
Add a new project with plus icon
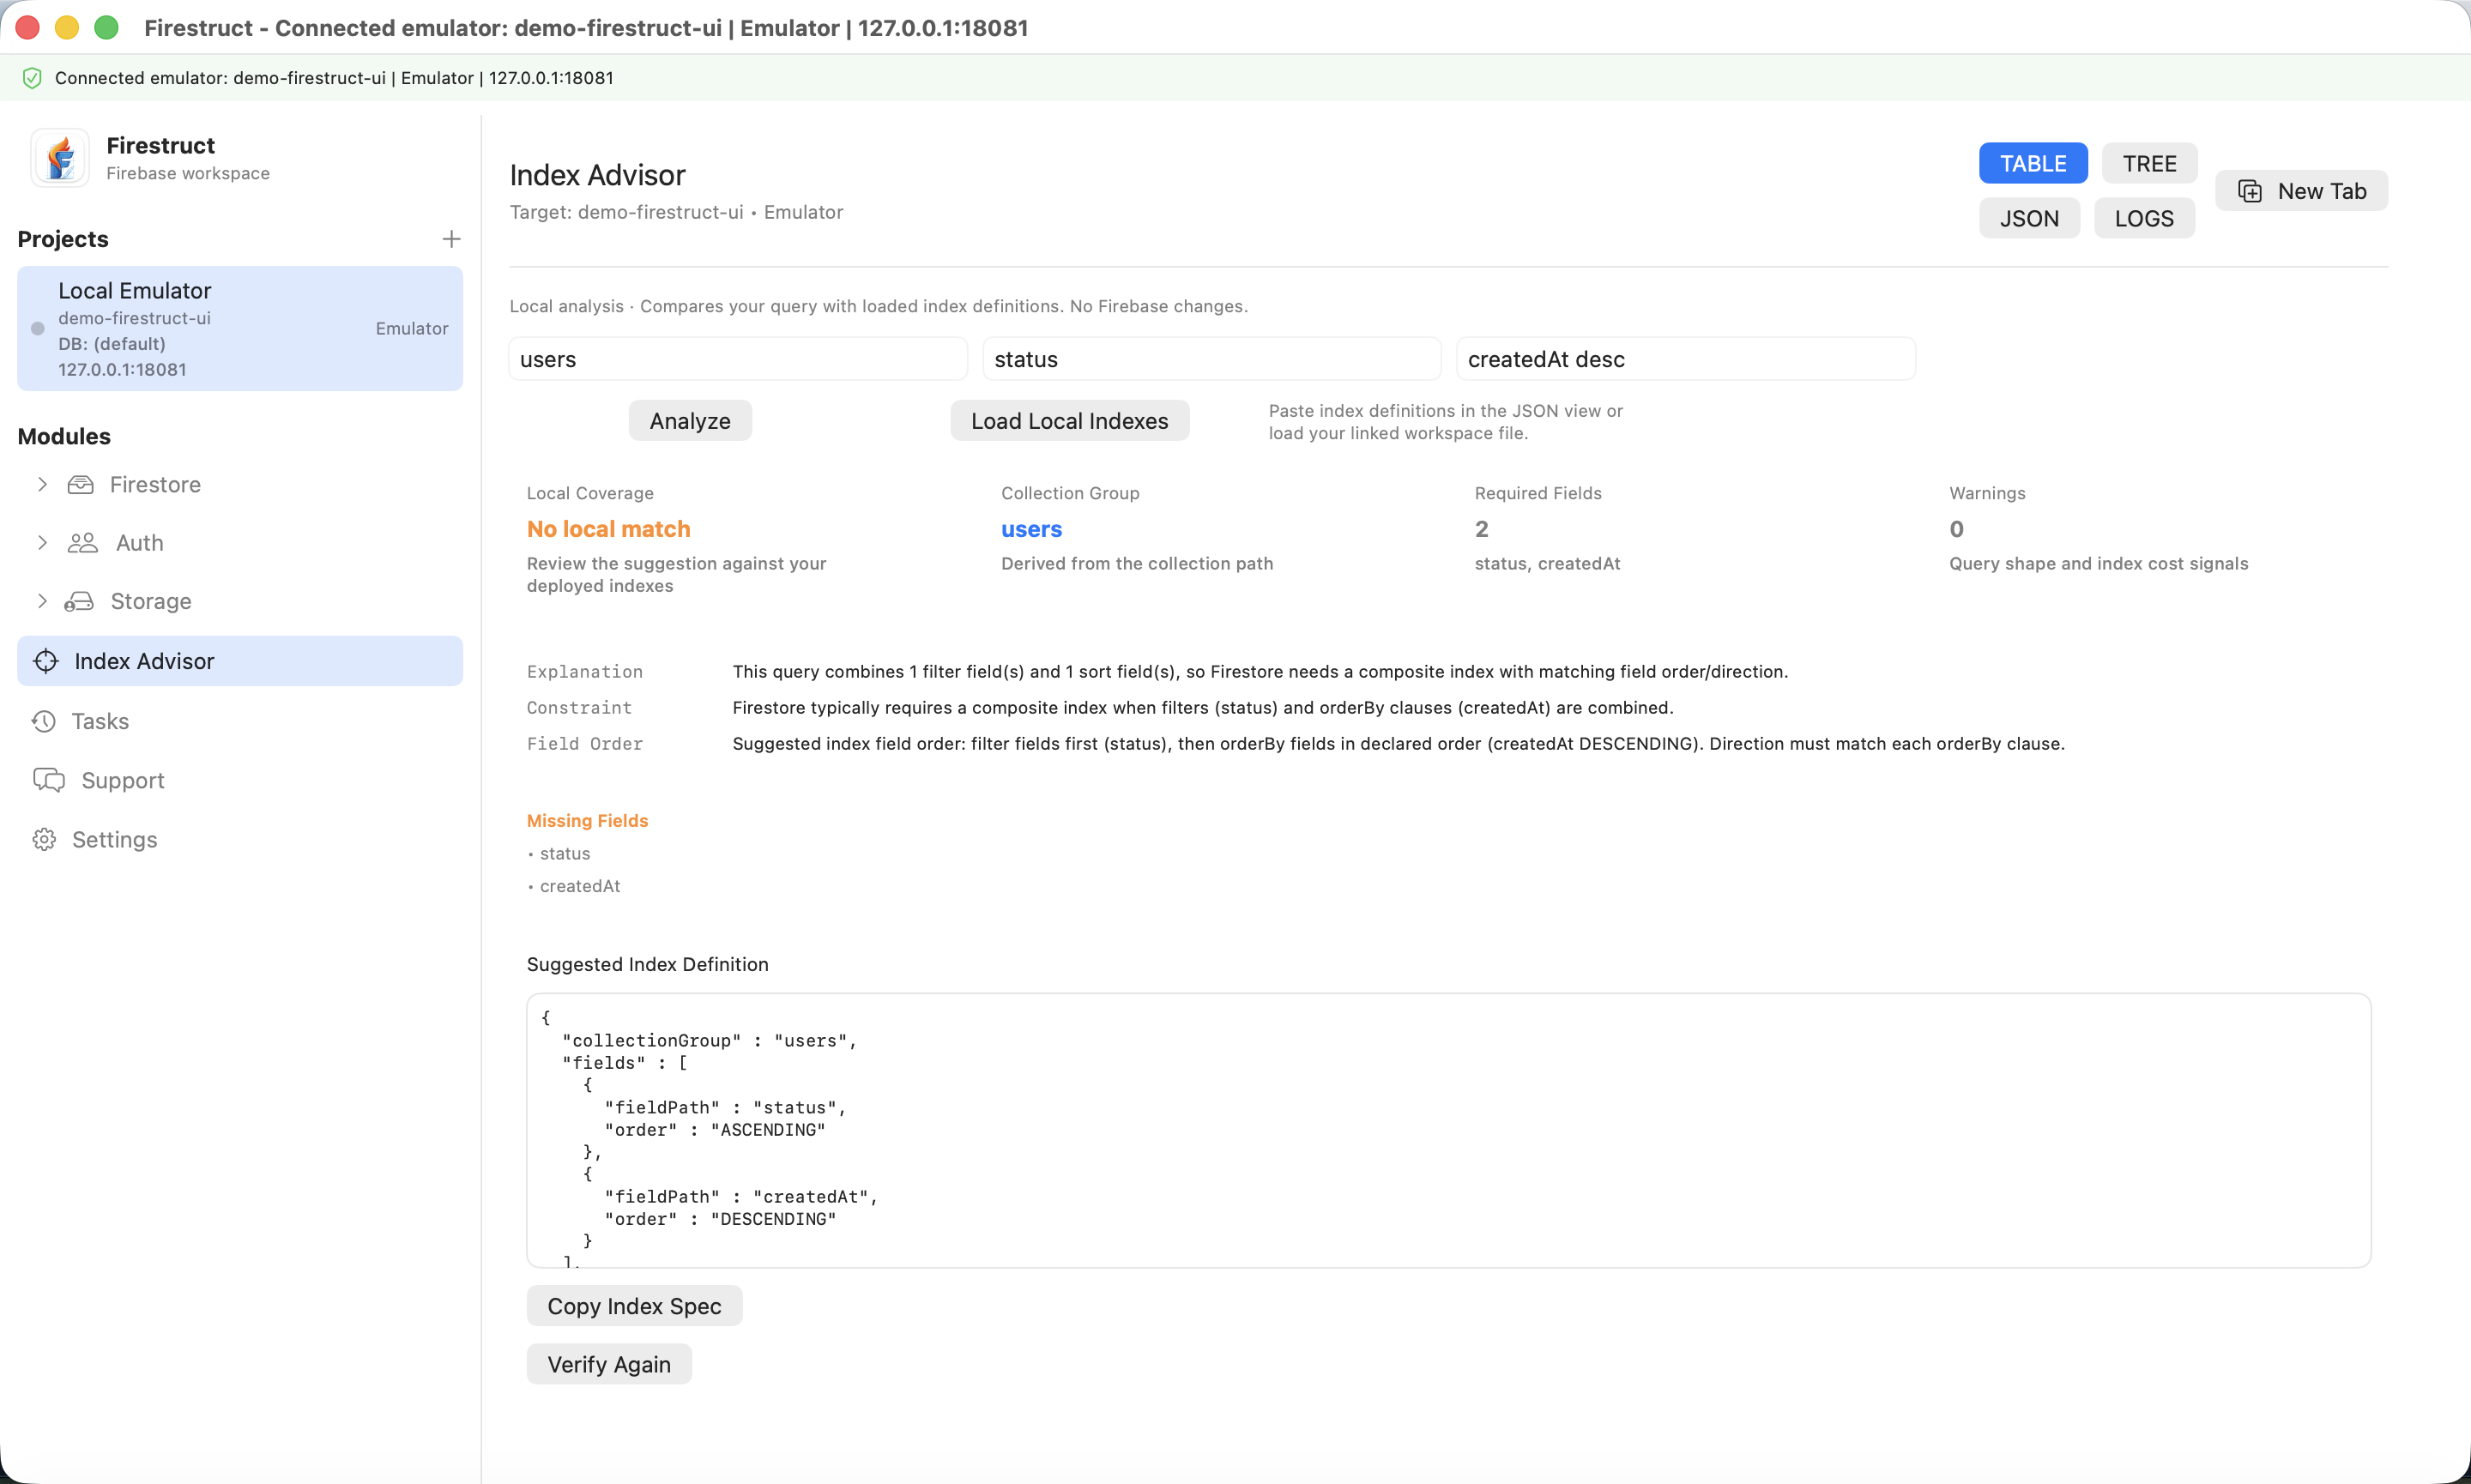(451, 239)
